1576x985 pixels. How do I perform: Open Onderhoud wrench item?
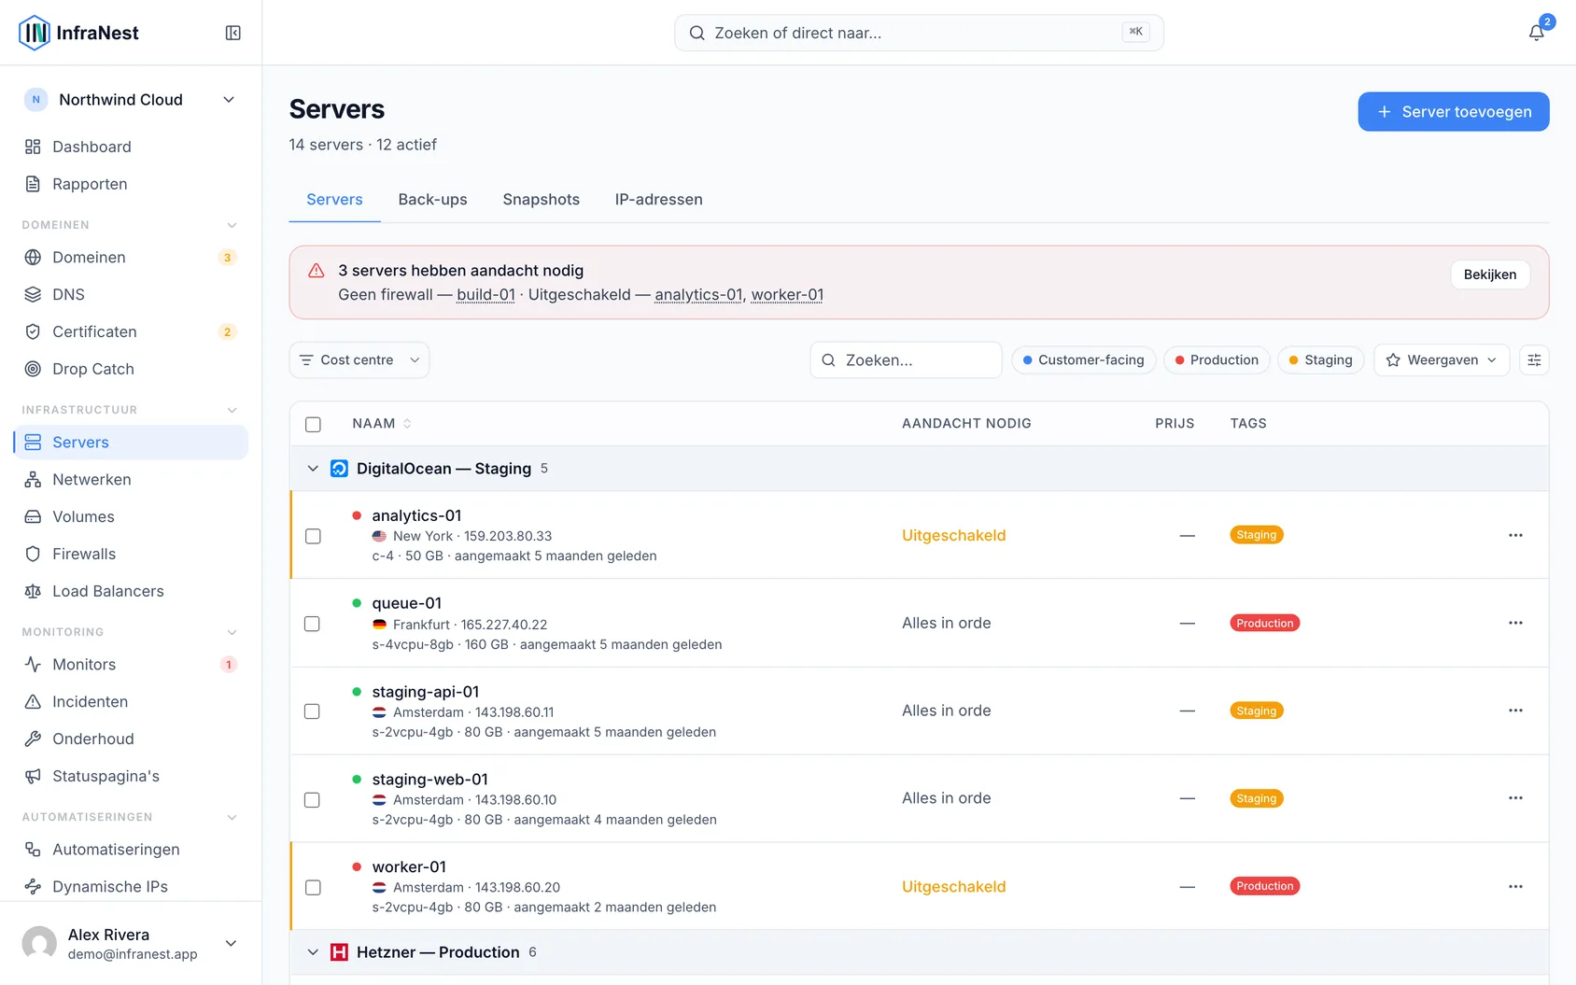(131, 739)
